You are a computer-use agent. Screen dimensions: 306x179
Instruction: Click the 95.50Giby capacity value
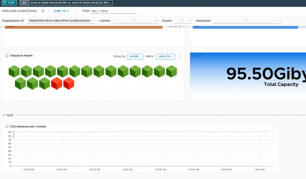(x=266, y=74)
